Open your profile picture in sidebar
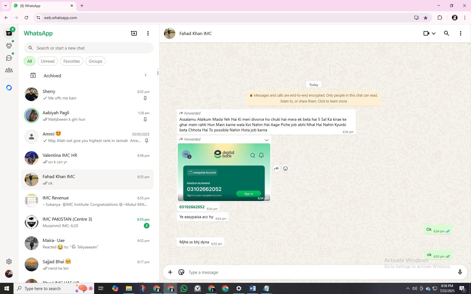Image resolution: width=471 pixels, height=294 pixels. click(x=9, y=274)
